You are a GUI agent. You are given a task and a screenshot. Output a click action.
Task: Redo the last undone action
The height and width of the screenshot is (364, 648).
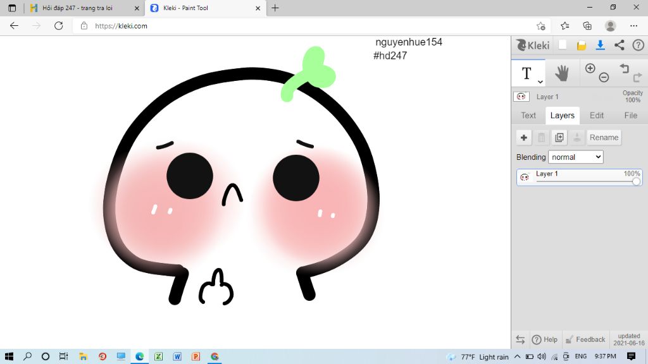click(x=638, y=76)
